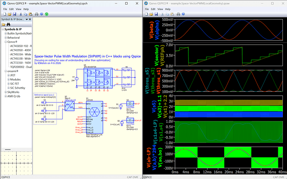Paste from clipboard in schematic window toolbar
The width and height of the screenshot is (287, 179).
coord(30,14)
